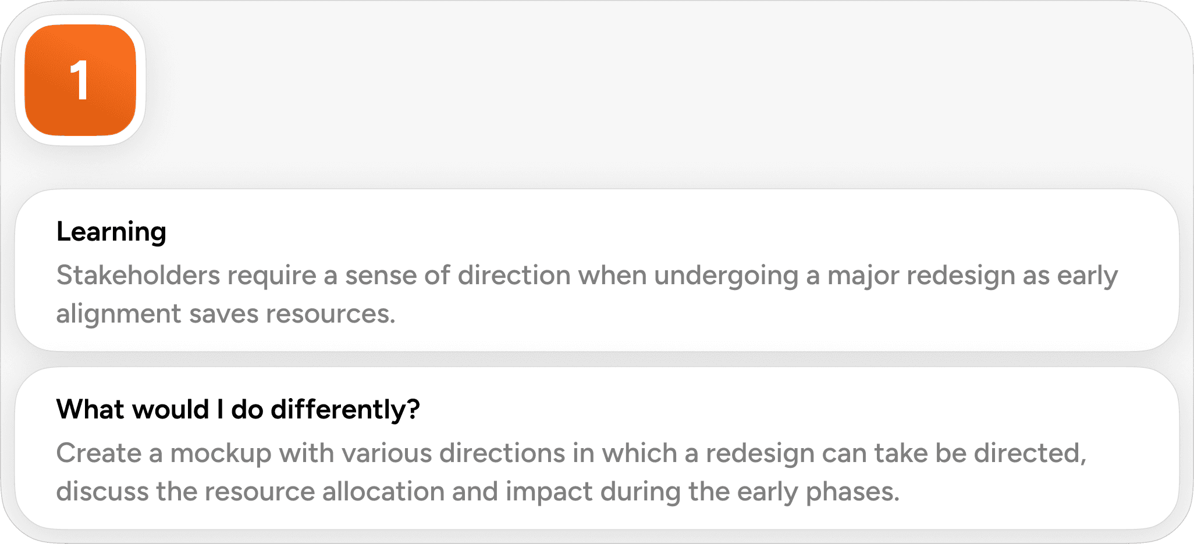Click the words "early phases." at the end
This screenshot has width=1194, height=544.
tap(819, 492)
